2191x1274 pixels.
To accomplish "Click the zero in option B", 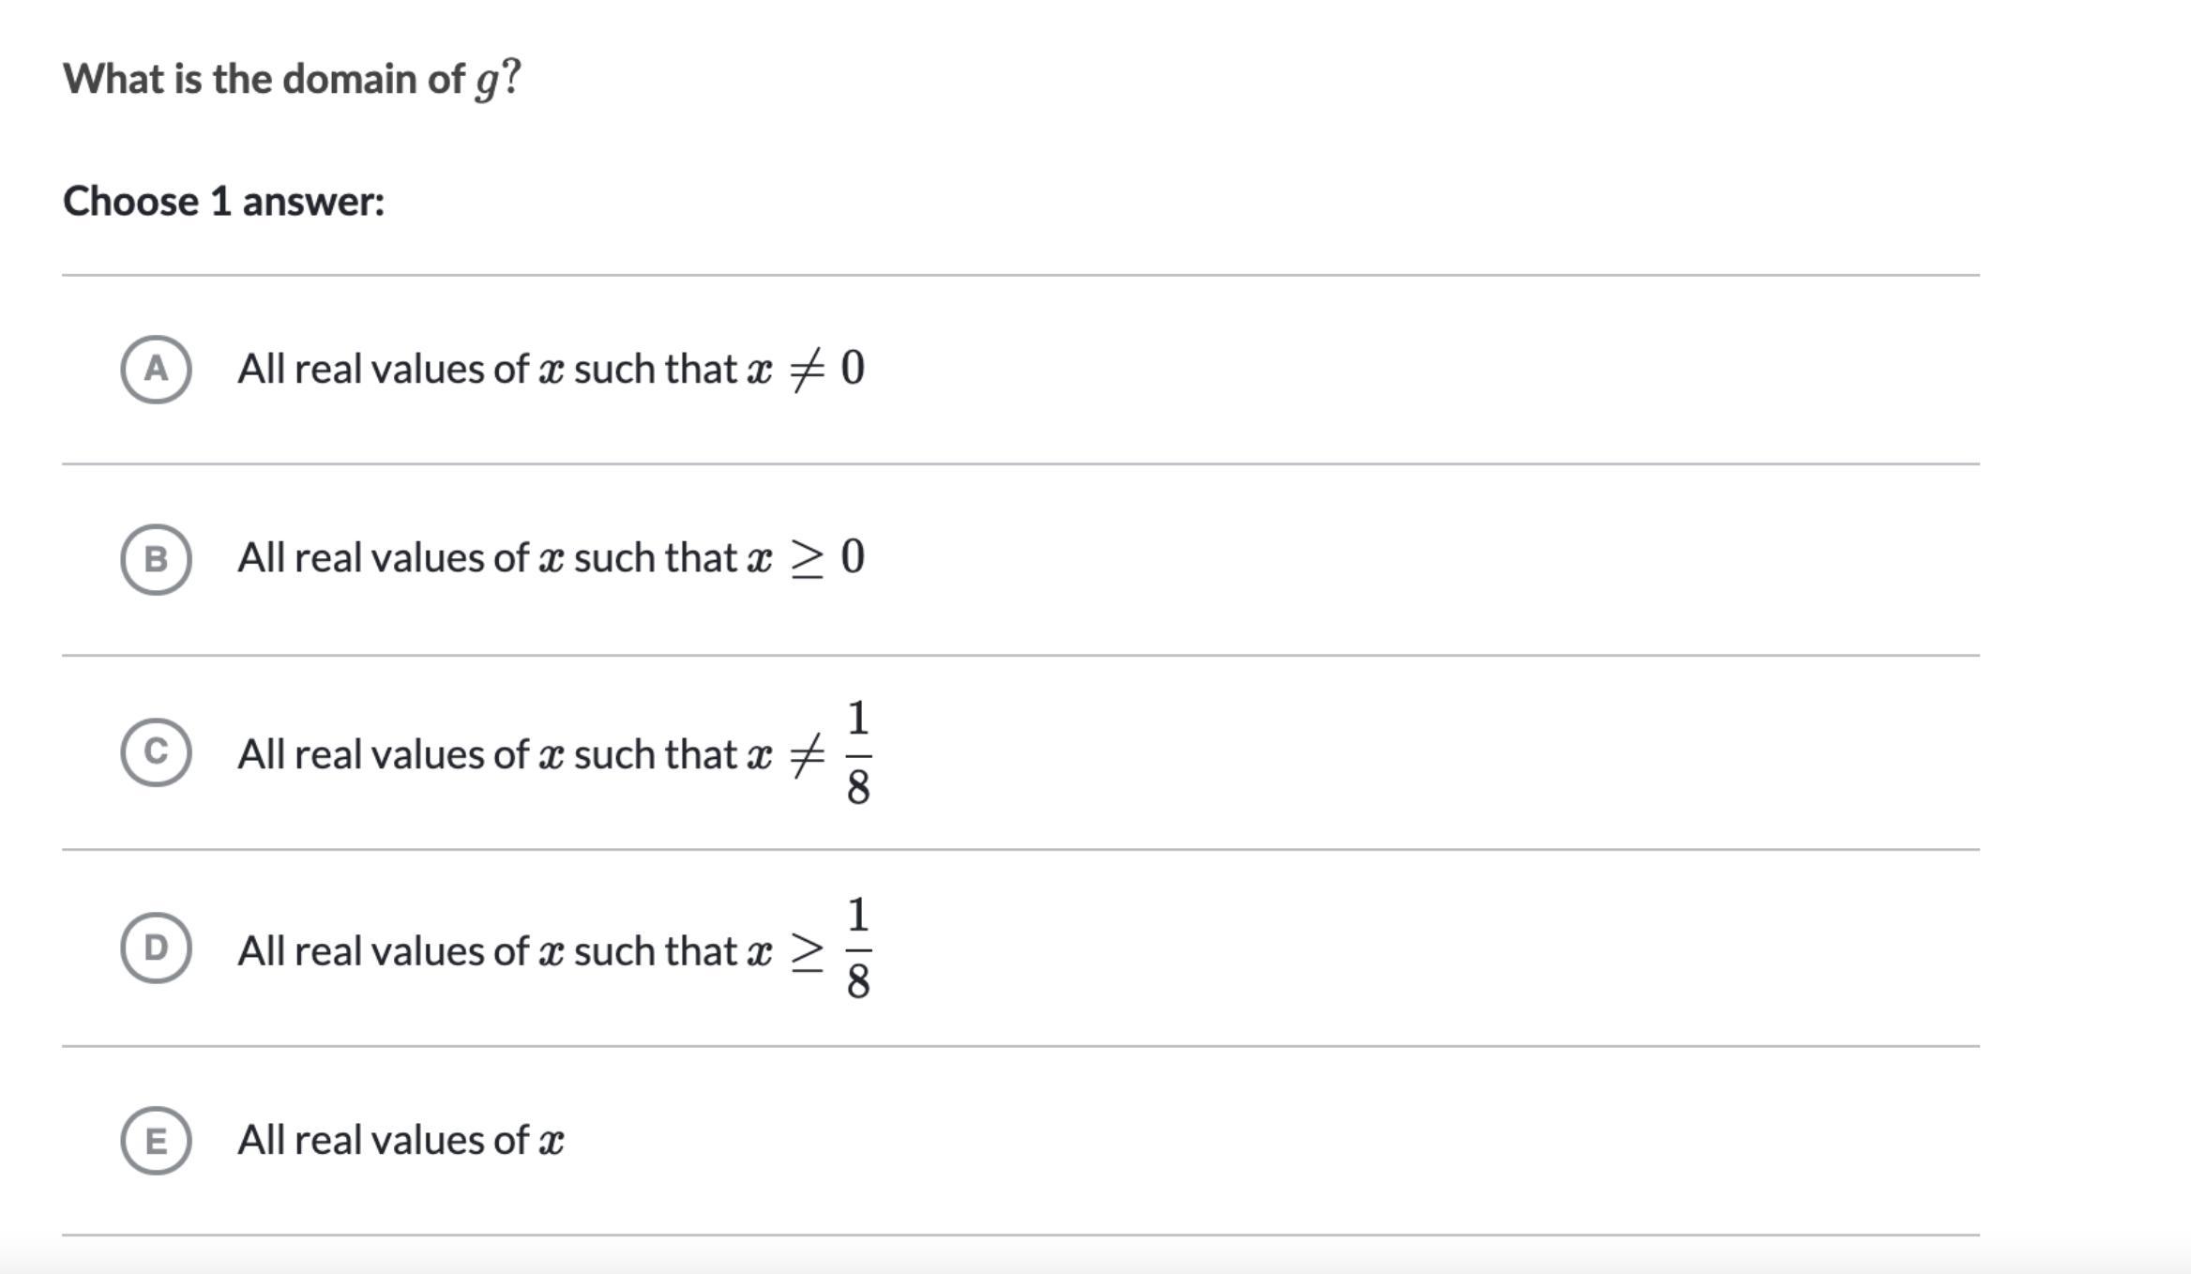I will coord(852,557).
